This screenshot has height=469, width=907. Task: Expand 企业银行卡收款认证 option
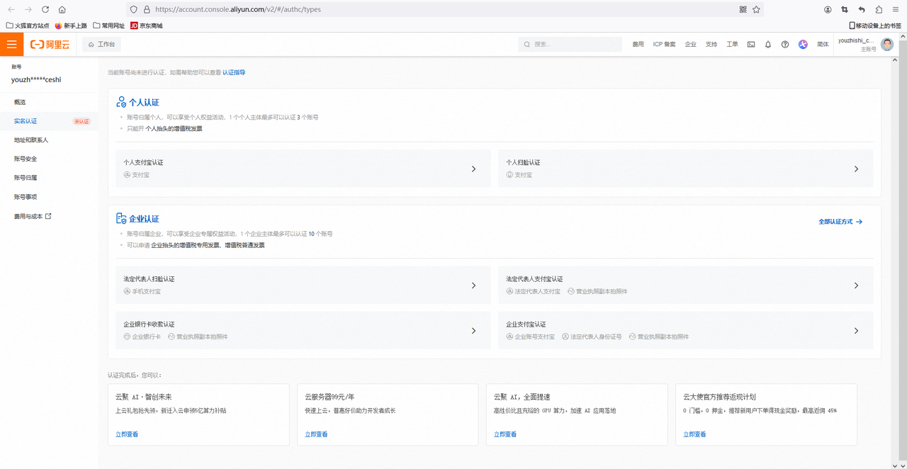pos(303,330)
